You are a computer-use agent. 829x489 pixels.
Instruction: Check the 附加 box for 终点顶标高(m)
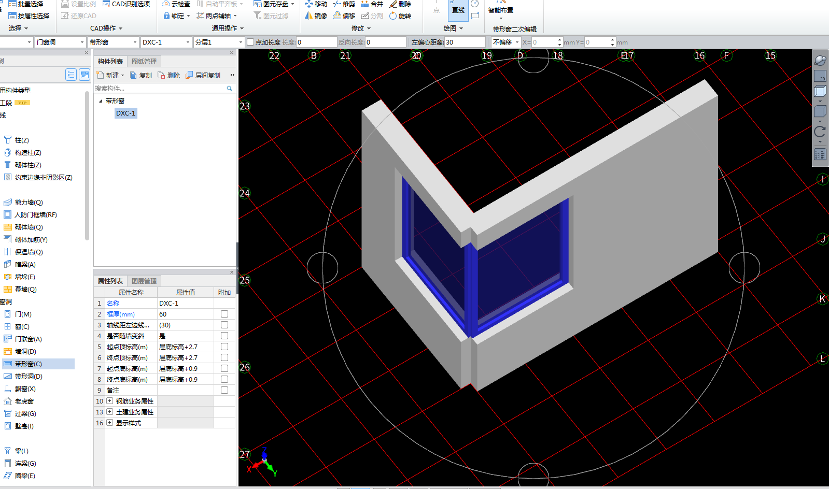click(224, 357)
